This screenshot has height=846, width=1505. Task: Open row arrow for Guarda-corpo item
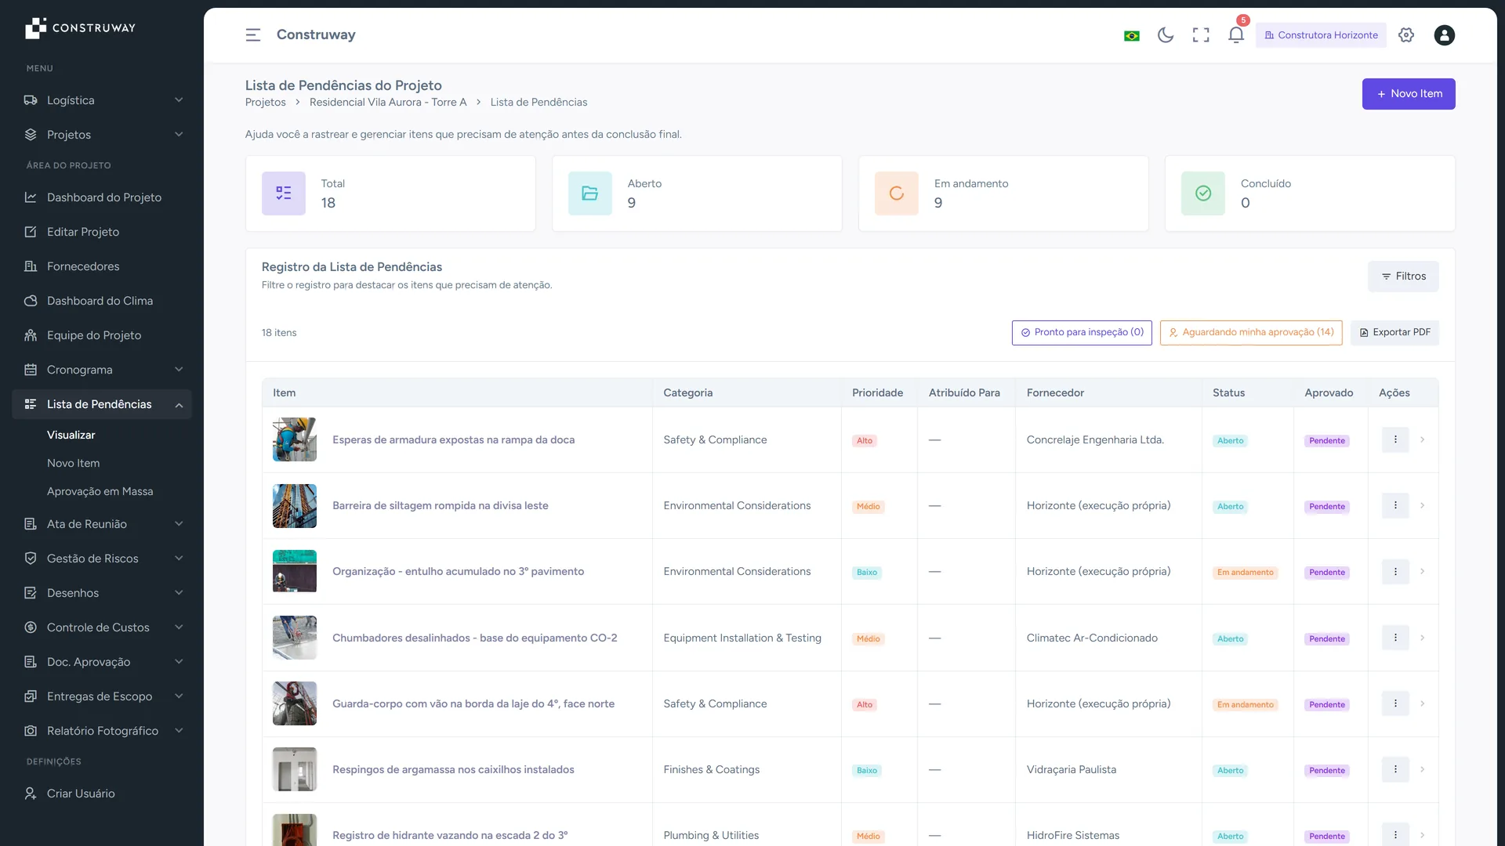pos(1422,703)
